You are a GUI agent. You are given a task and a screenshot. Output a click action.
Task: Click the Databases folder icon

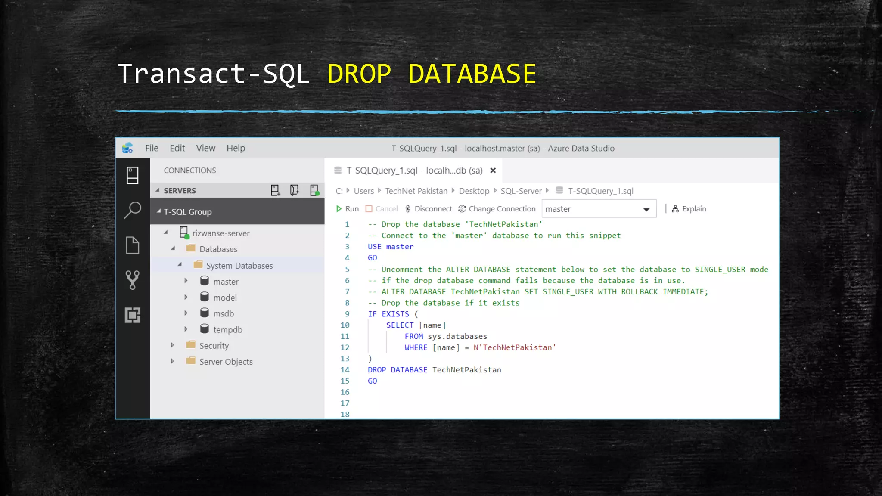pos(191,248)
